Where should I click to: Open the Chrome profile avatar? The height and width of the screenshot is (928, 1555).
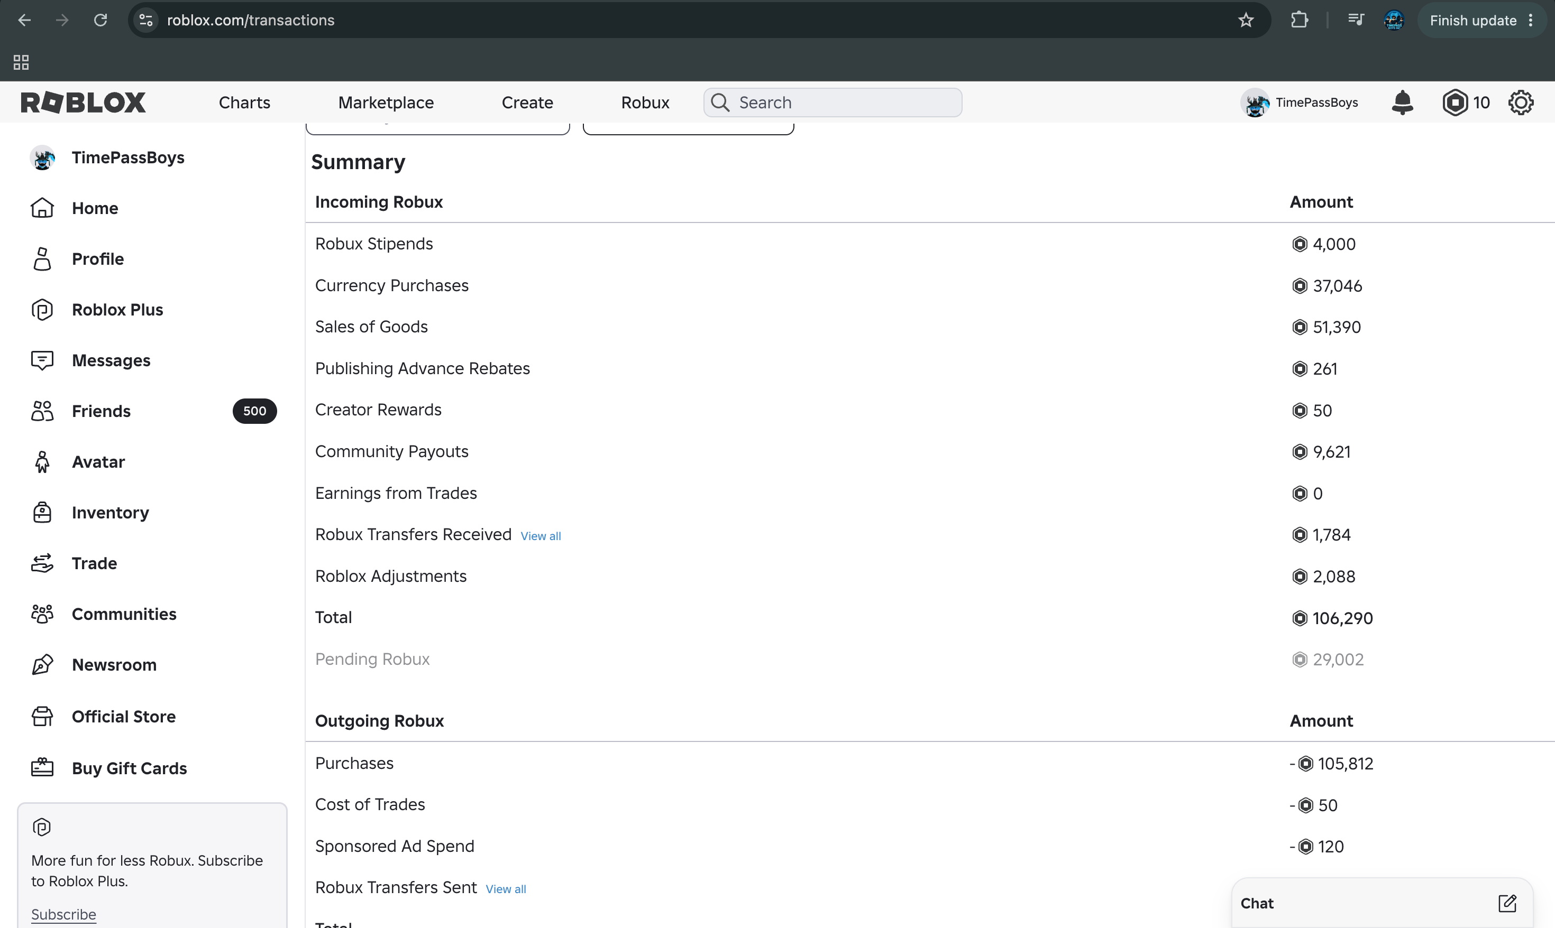point(1394,20)
